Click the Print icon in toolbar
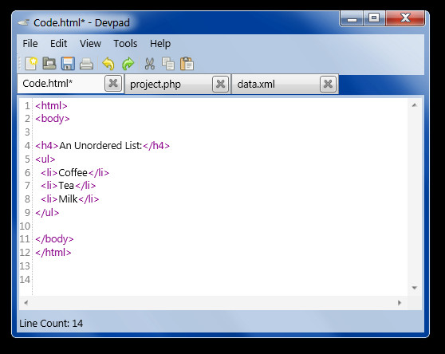The image size is (445, 354). pyautogui.click(x=86, y=64)
